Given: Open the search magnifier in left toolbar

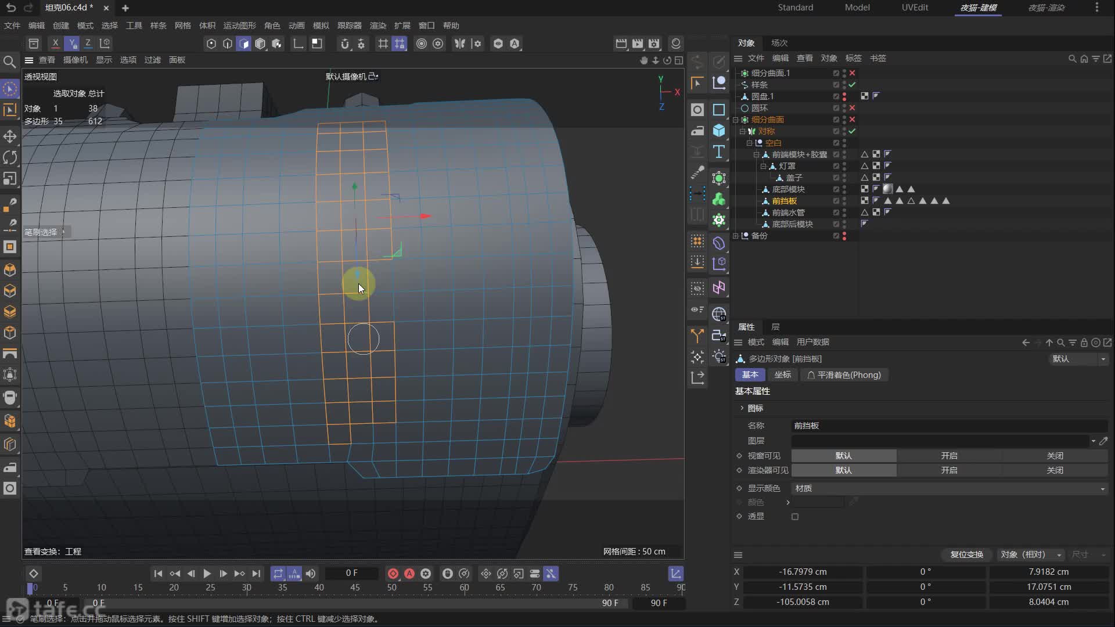Looking at the screenshot, I should pos(9,62).
